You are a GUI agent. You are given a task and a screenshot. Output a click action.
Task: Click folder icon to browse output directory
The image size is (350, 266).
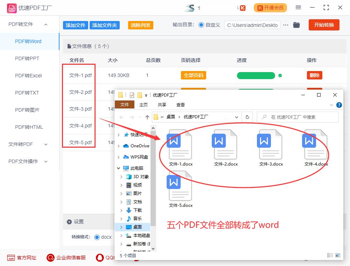[x=296, y=25]
